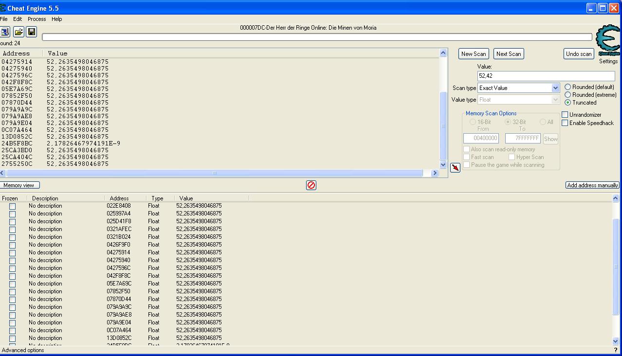This screenshot has width=622, height=356.
Task: Click the Cheat Engine title bar icon
Action: pyautogui.click(x=3, y=8)
